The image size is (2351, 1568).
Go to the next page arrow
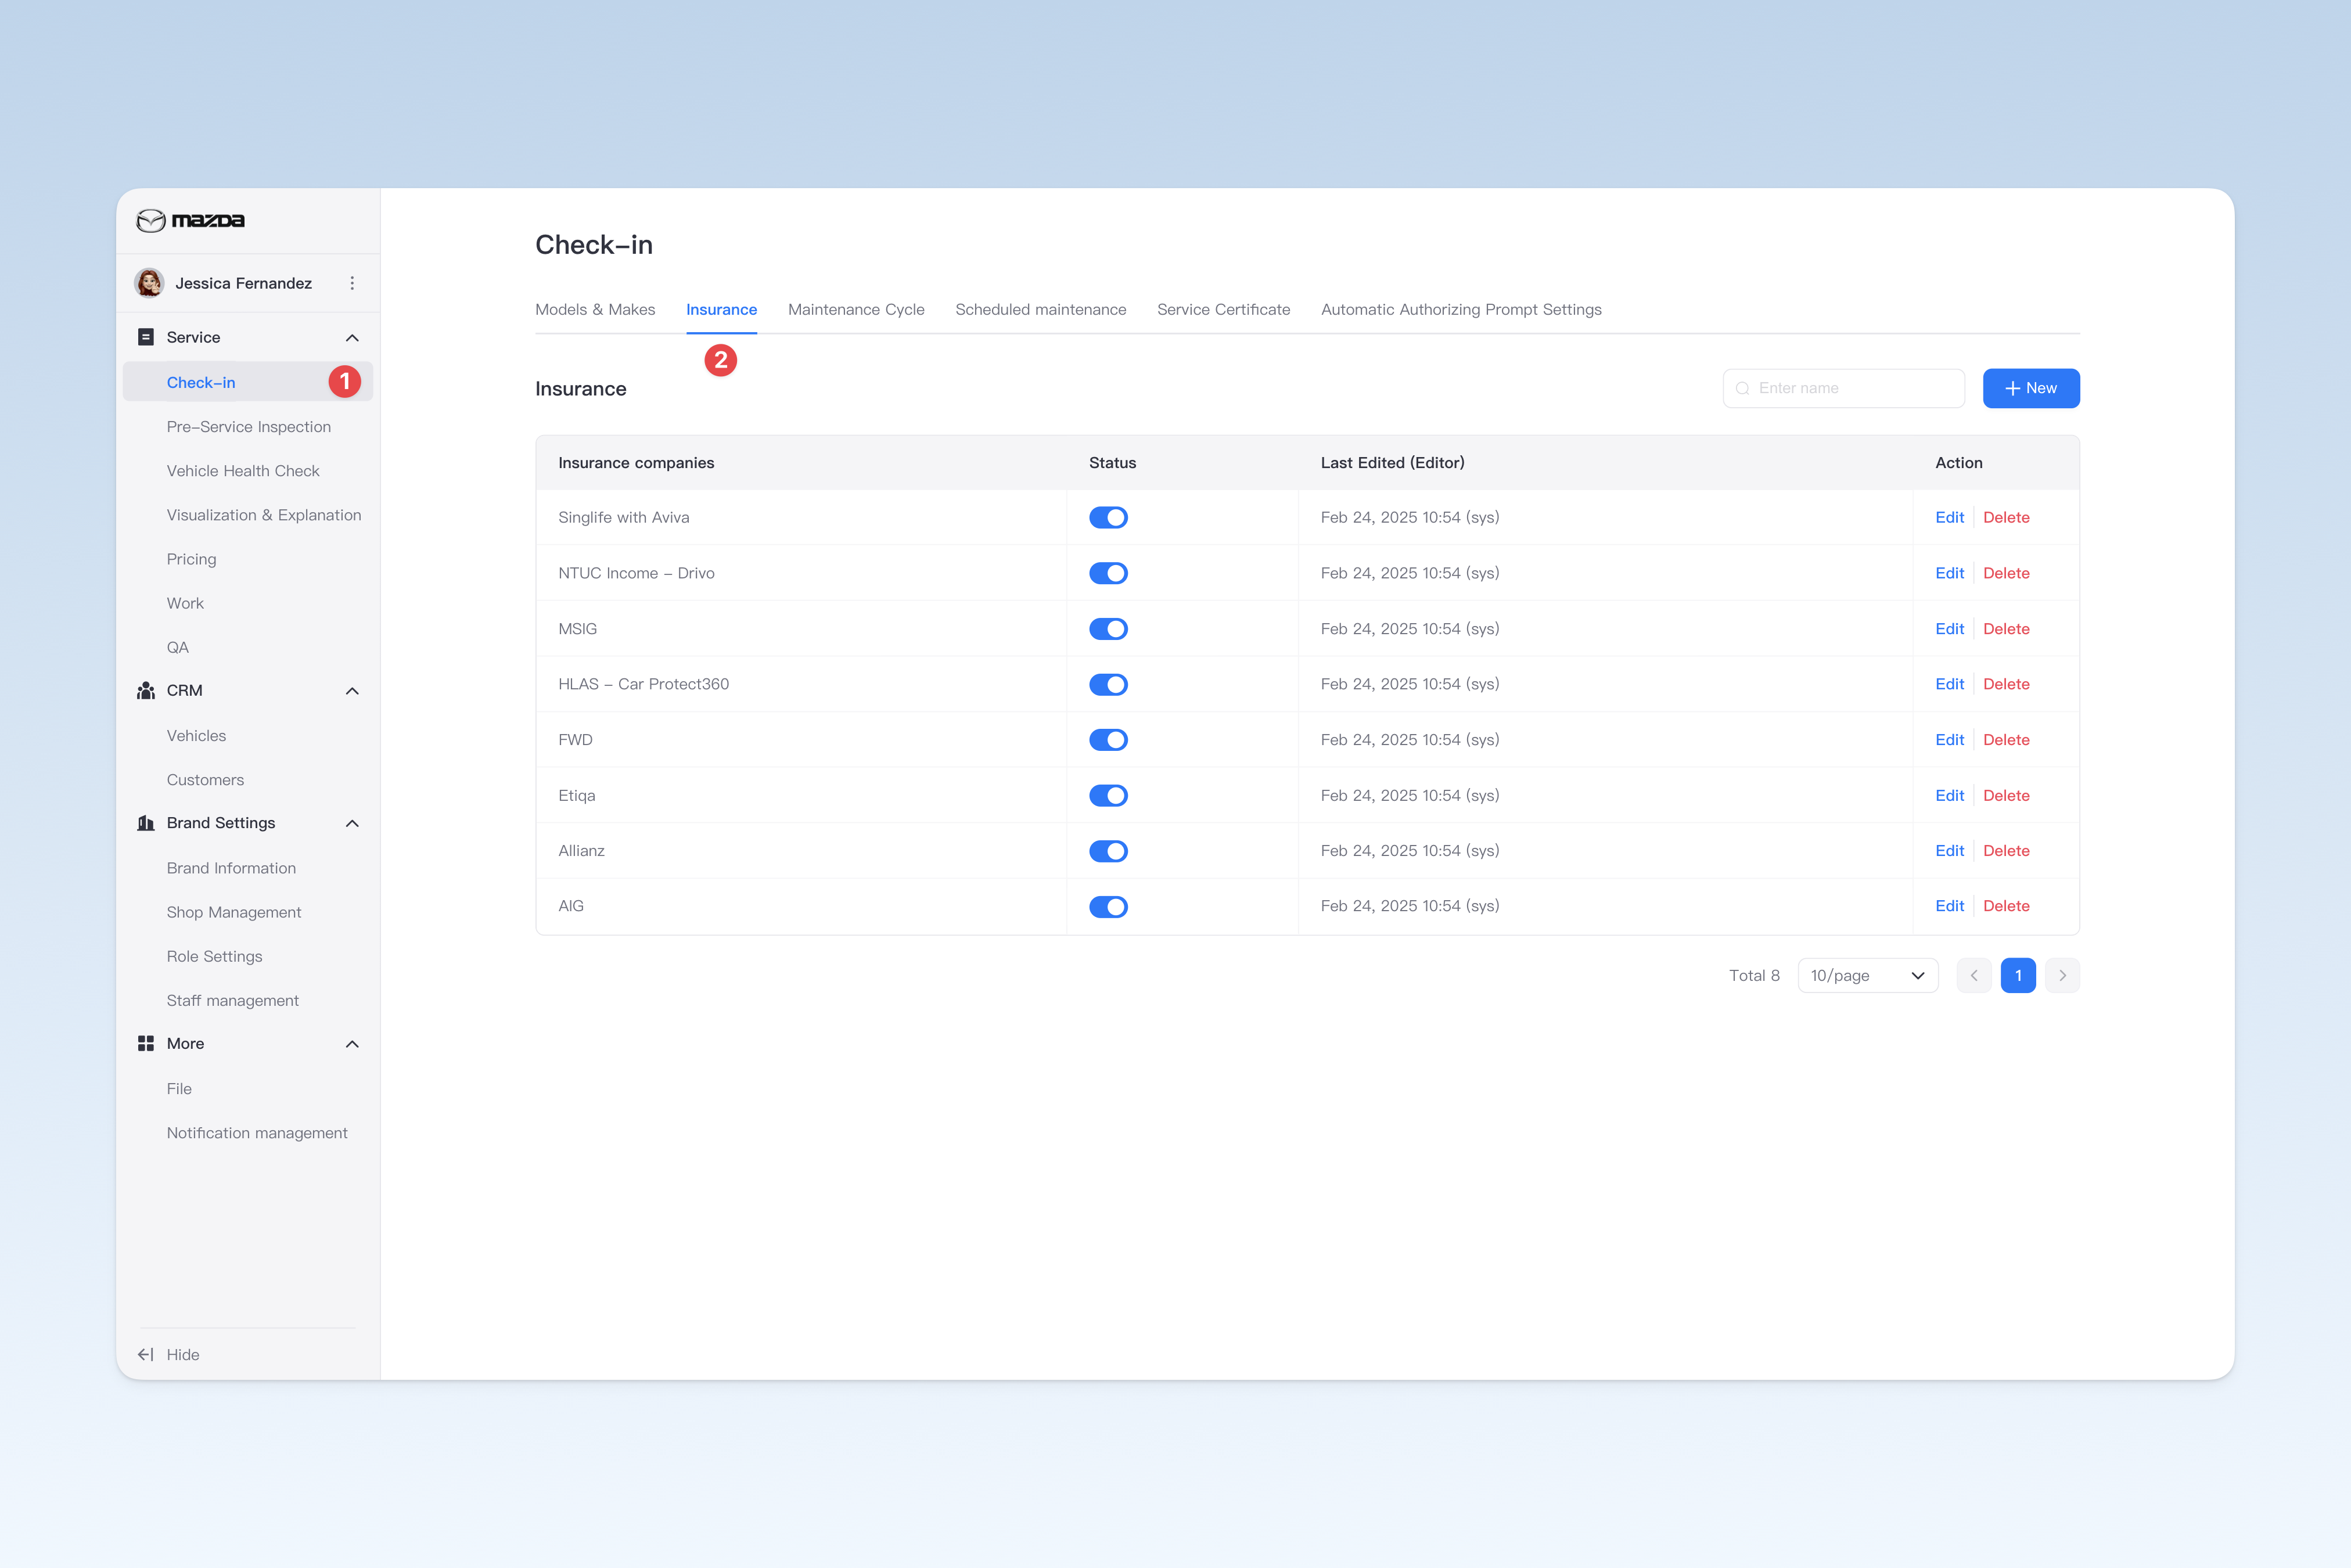point(2062,976)
